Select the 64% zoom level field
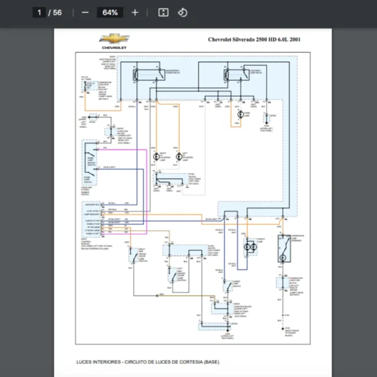This screenshot has height=377, width=377. click(x=110, y=13)
